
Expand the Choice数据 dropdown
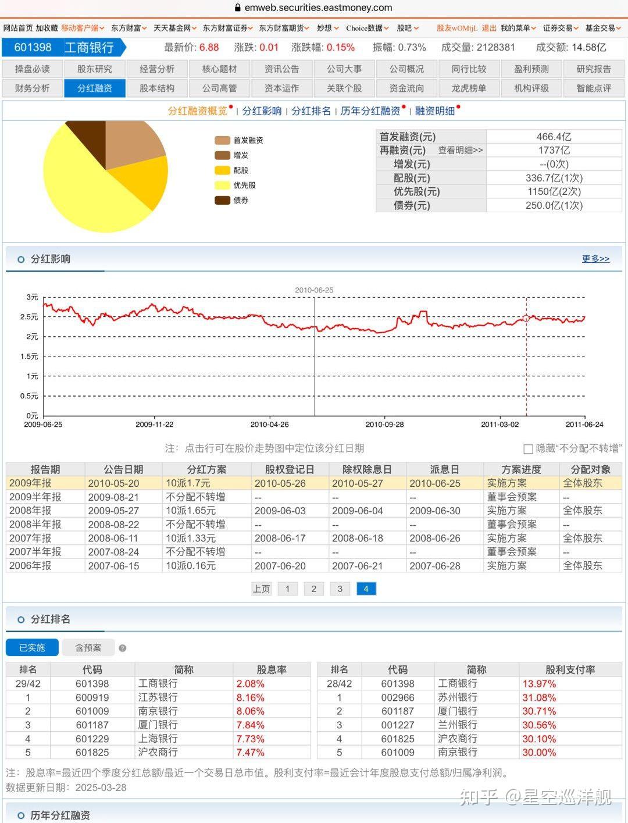point(367,28)
